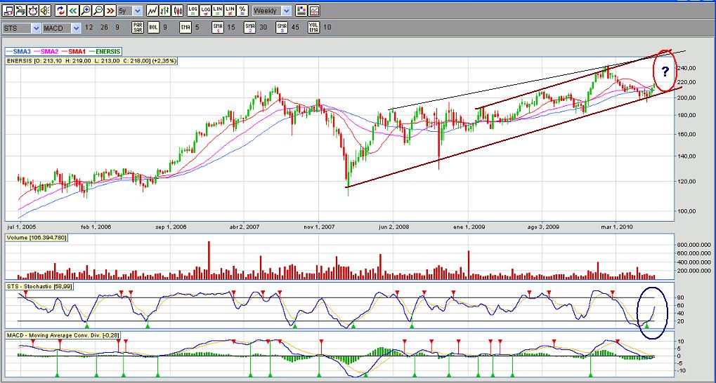Click the chart window layout icon

click(8, 10)
